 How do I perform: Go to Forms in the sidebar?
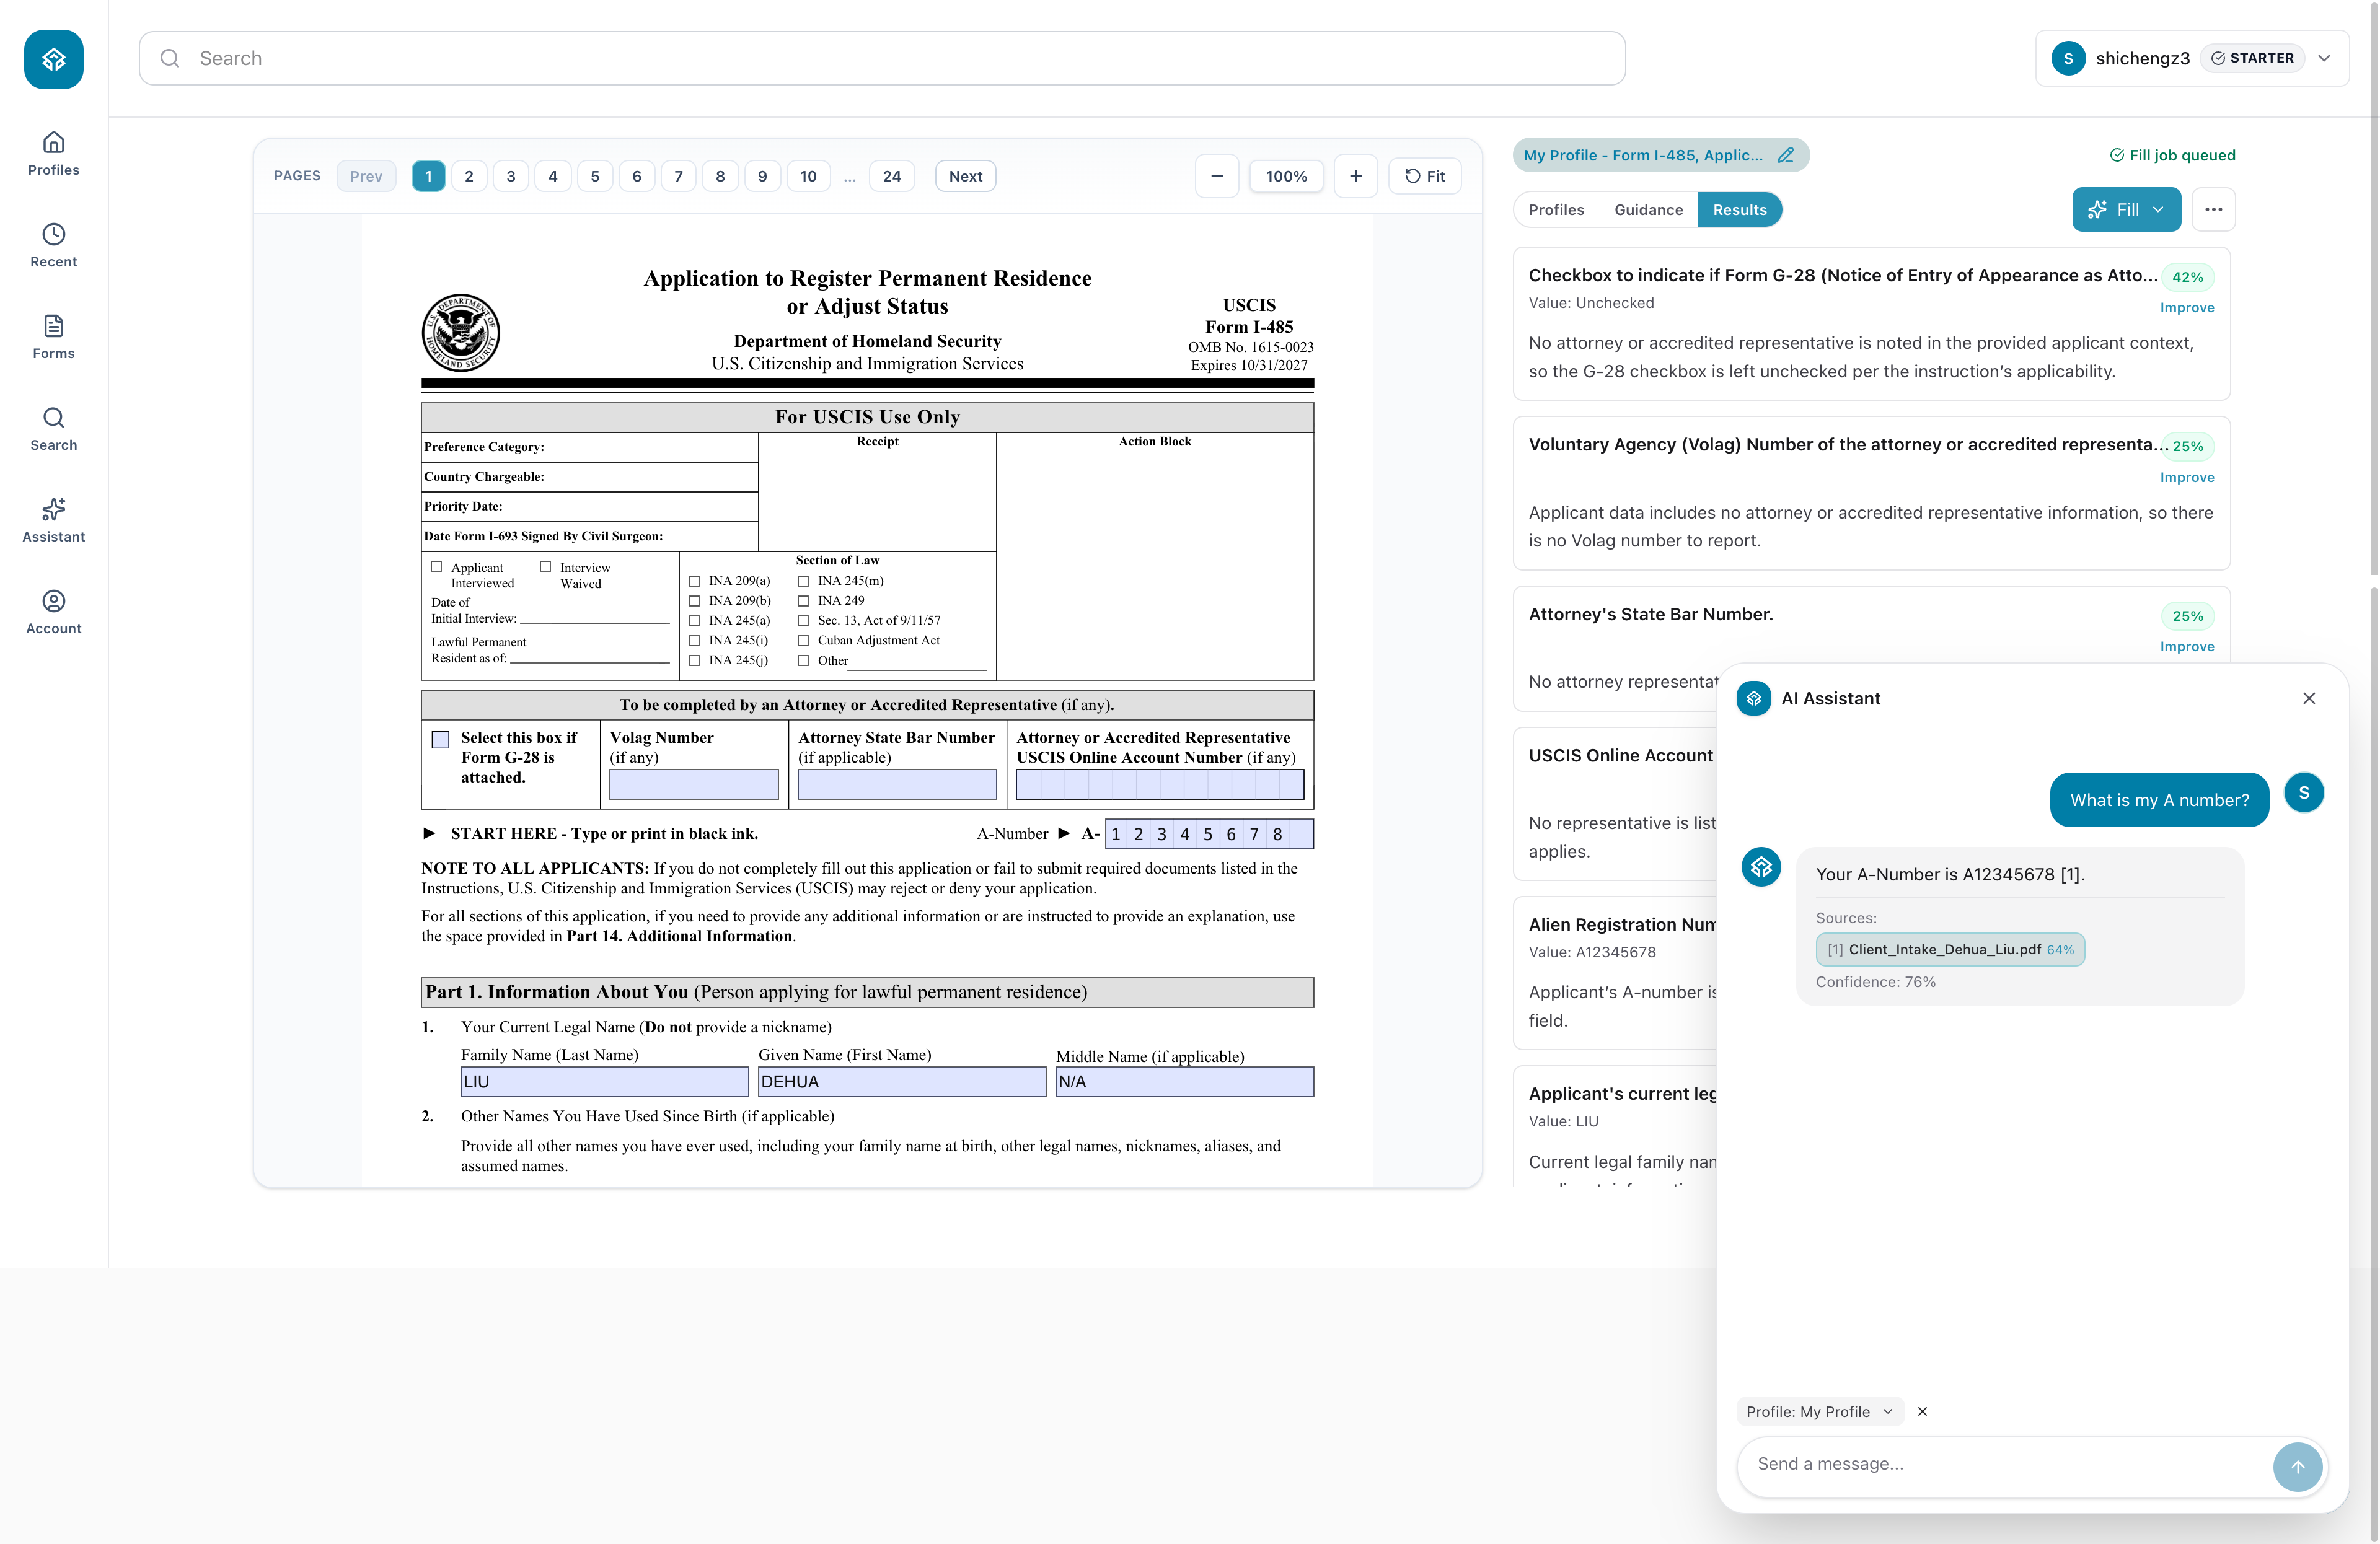tap(53, 337)
